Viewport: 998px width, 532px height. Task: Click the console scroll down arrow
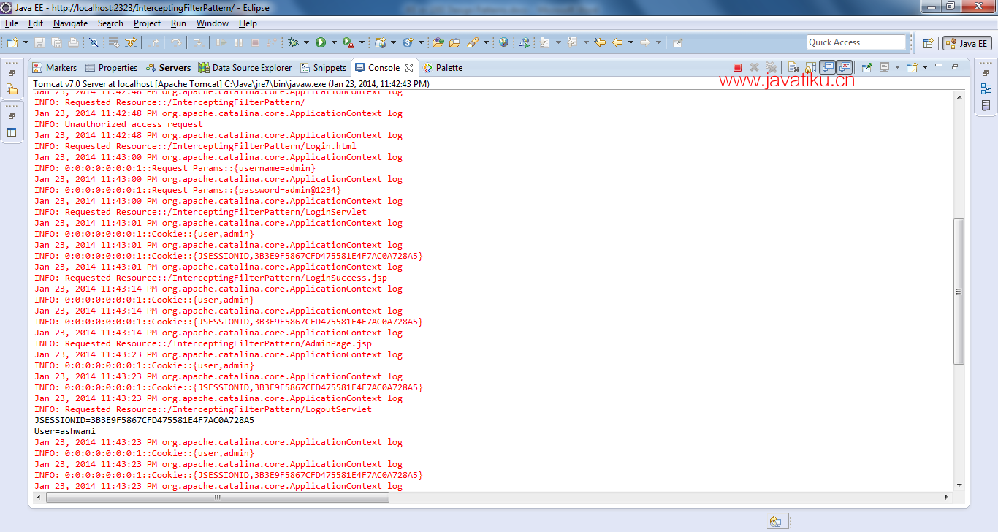pos(959,485)
